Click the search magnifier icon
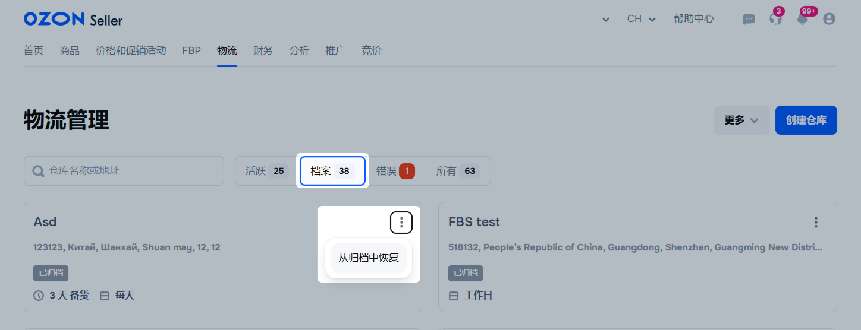This screenshot has height=330, width=861. (x=39, y=172)
